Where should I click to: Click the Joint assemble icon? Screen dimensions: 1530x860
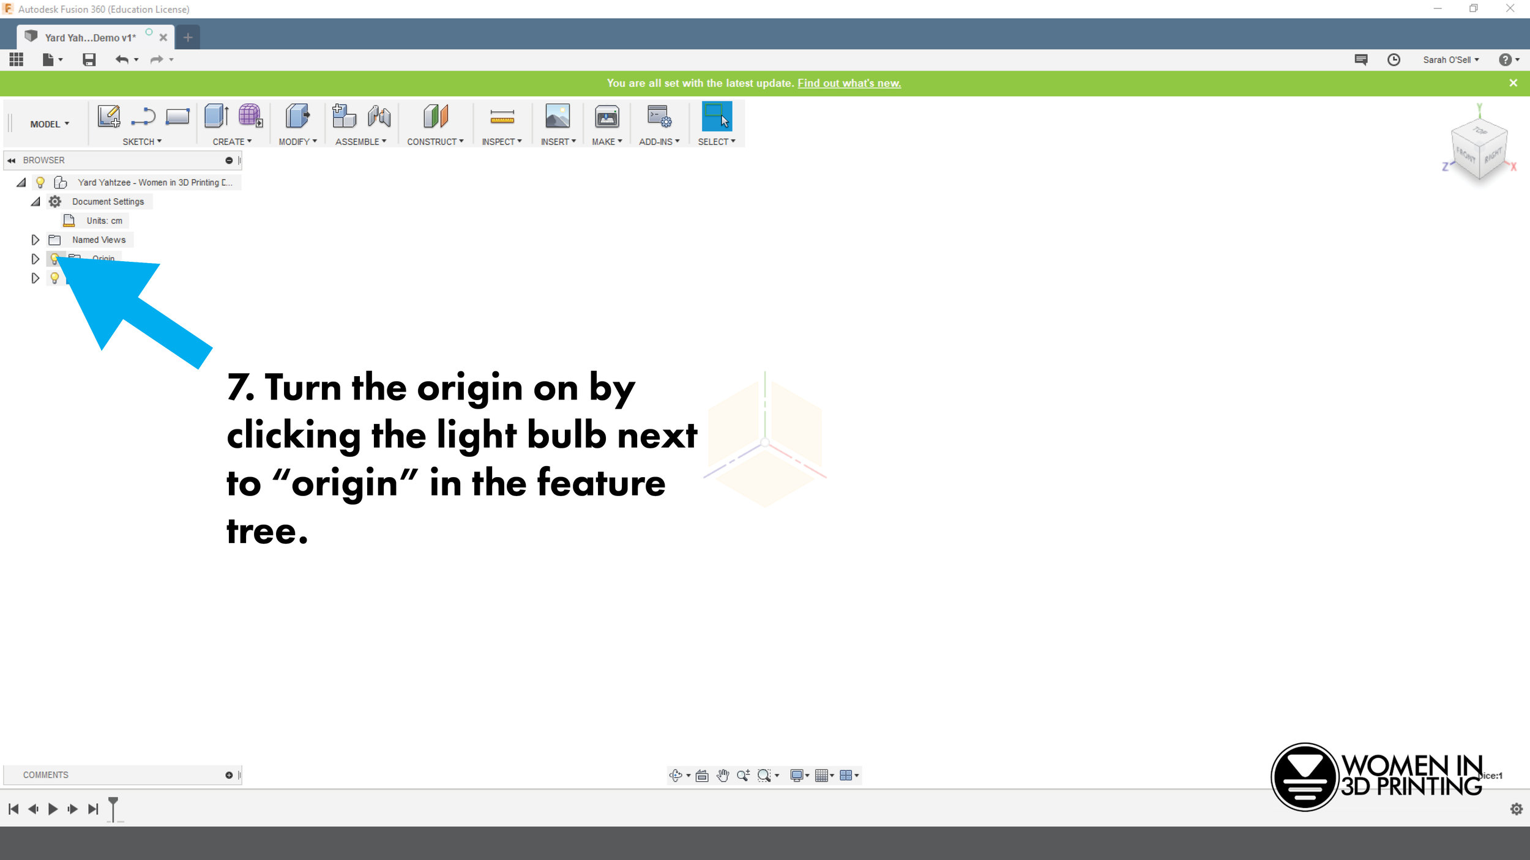coord(379,116)
